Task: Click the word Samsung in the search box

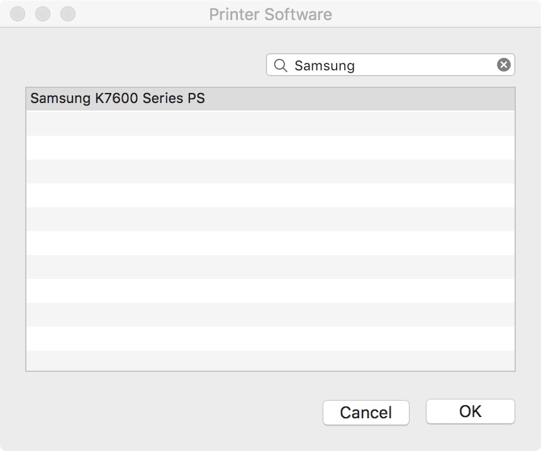Action: (x=325, y=65)
